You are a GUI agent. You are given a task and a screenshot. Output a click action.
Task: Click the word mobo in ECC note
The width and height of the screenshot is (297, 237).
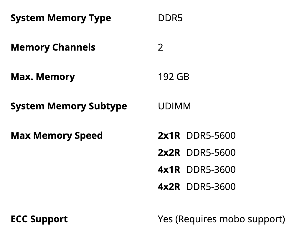(x=232, y=219)
